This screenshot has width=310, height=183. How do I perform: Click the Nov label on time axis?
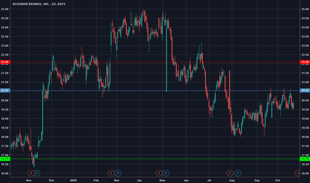point(29,180)
